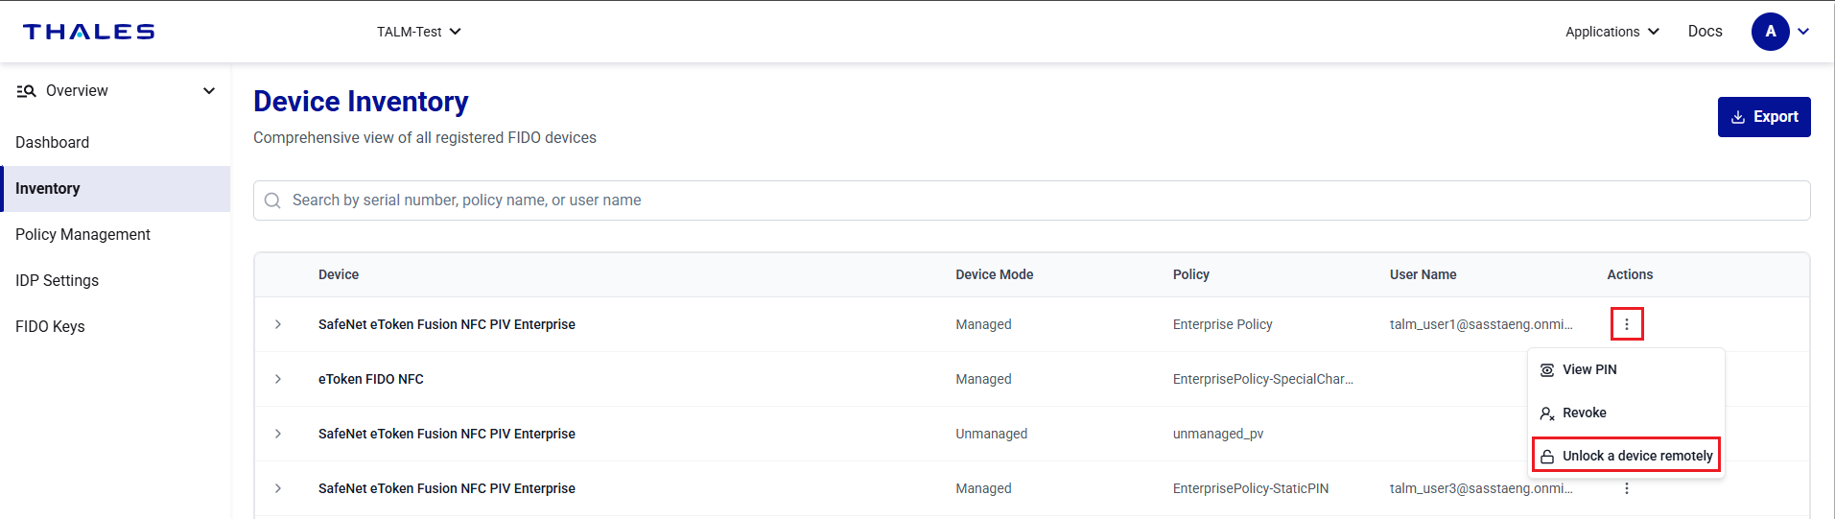Click the User Name column header
The height and width of the screenshot is (519, 1835).
click(1423, 274)
